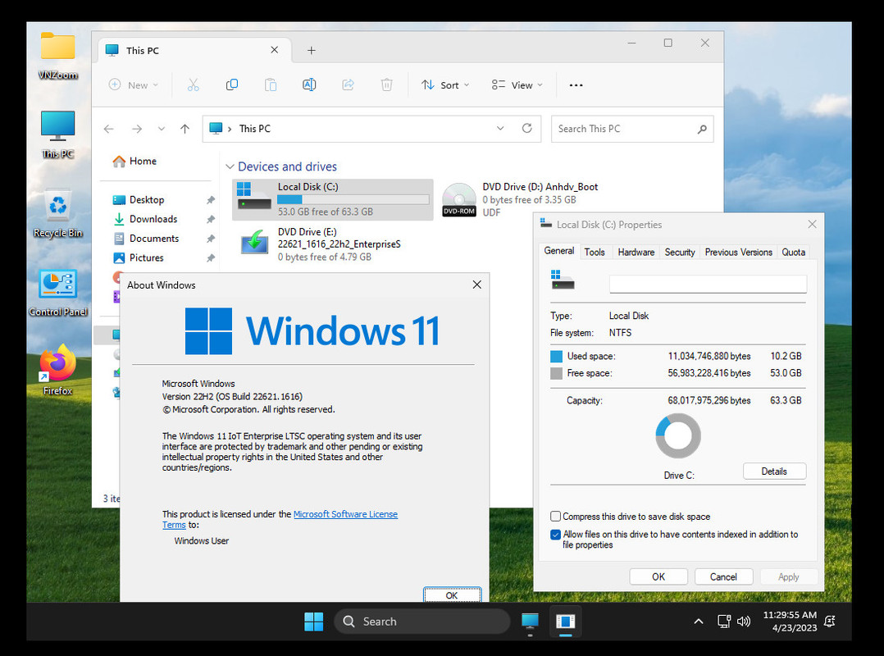The width and height of the screenshot is (884, 656).
Task: Select DVD Drive (E:) EnterpriseS
Action: click(x=321, y=244)
